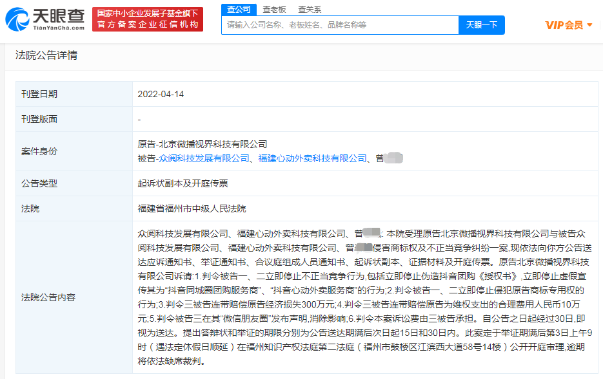The width and height of the screenshot is (603, 379).
Task: Click the red 国家中小企业发展子基金旗下 banner
Action: point(148,19)
